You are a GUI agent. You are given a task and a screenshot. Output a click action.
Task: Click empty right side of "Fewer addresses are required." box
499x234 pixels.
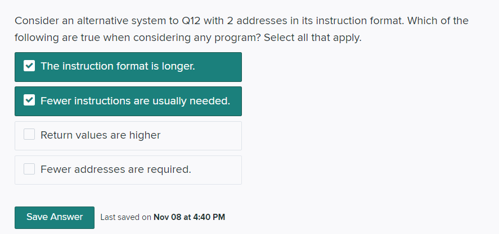[x=219, y=169]
